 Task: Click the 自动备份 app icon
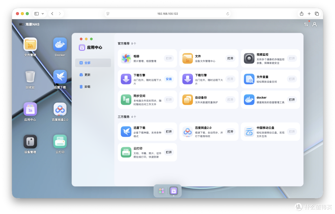click(188, 100)
